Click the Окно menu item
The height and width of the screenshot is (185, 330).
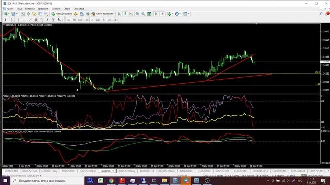[x=67, y=9]
